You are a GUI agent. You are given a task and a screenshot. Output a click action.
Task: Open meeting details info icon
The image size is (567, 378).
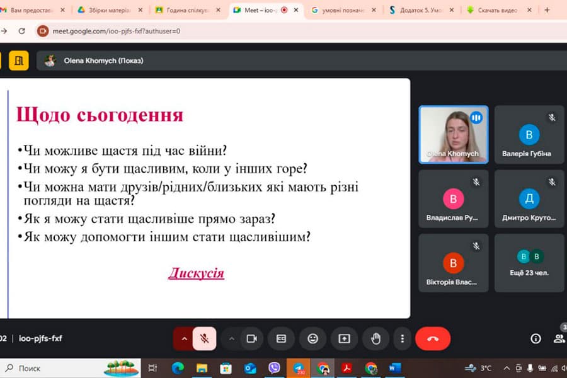pos(535,338)
